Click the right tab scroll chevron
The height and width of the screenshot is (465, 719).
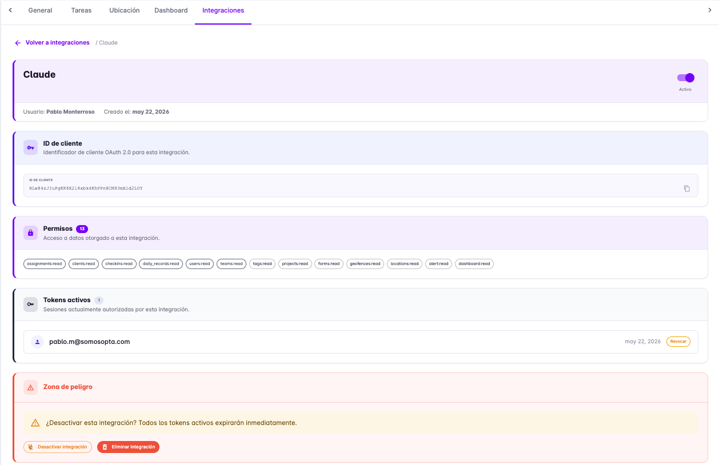click(710, 10)
